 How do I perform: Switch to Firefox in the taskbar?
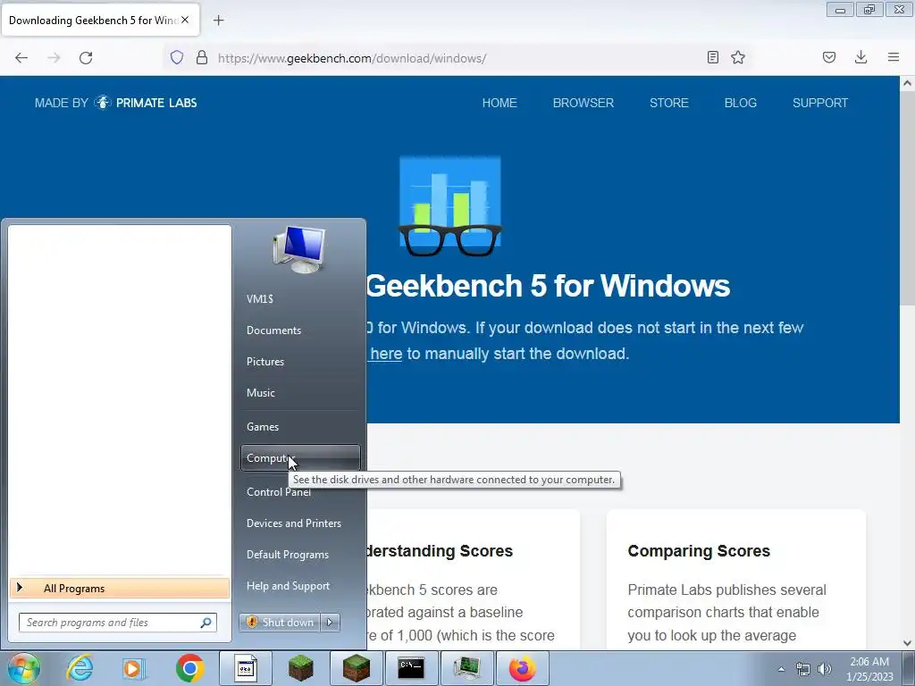(522, 668)
